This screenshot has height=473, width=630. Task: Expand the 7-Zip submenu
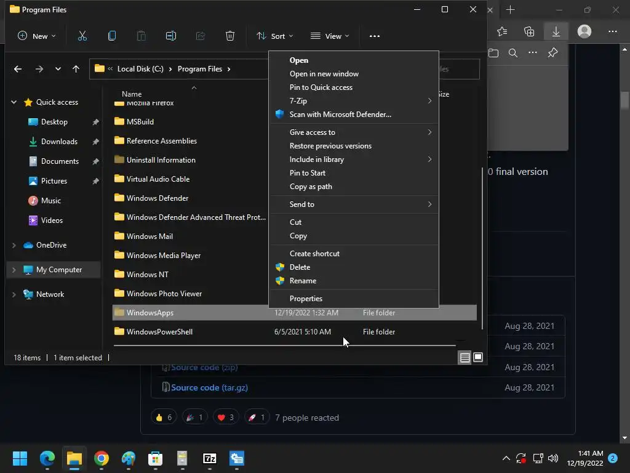[354, 101]
